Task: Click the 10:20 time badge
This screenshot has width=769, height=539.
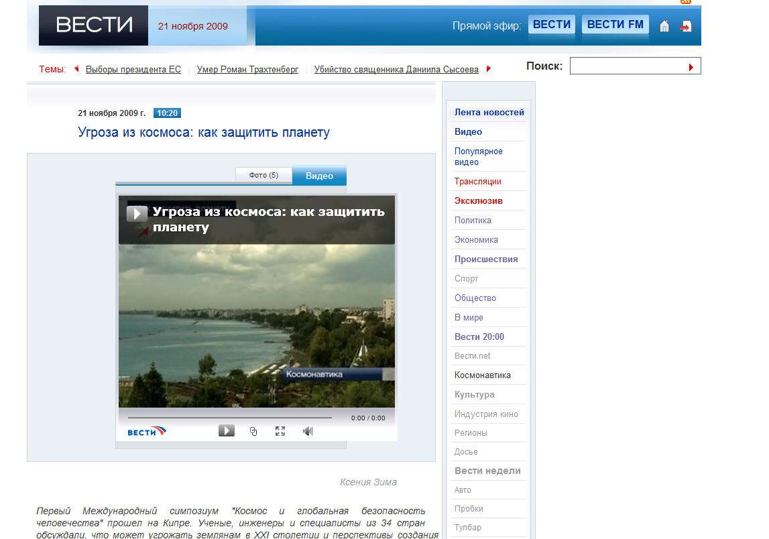Action: click(167, 113)
